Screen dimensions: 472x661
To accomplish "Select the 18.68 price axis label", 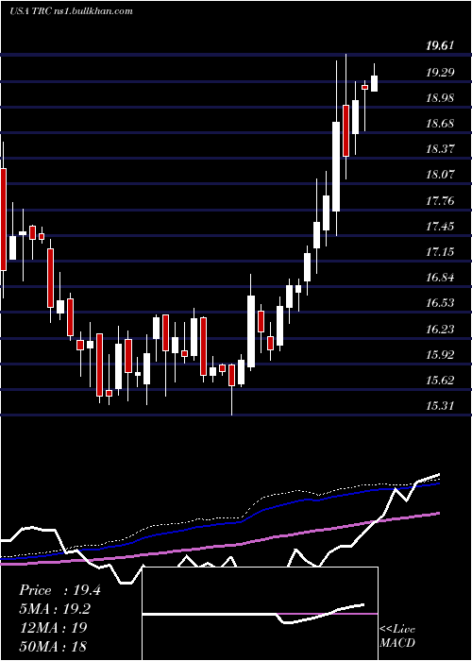I will (x=440, y=124).
